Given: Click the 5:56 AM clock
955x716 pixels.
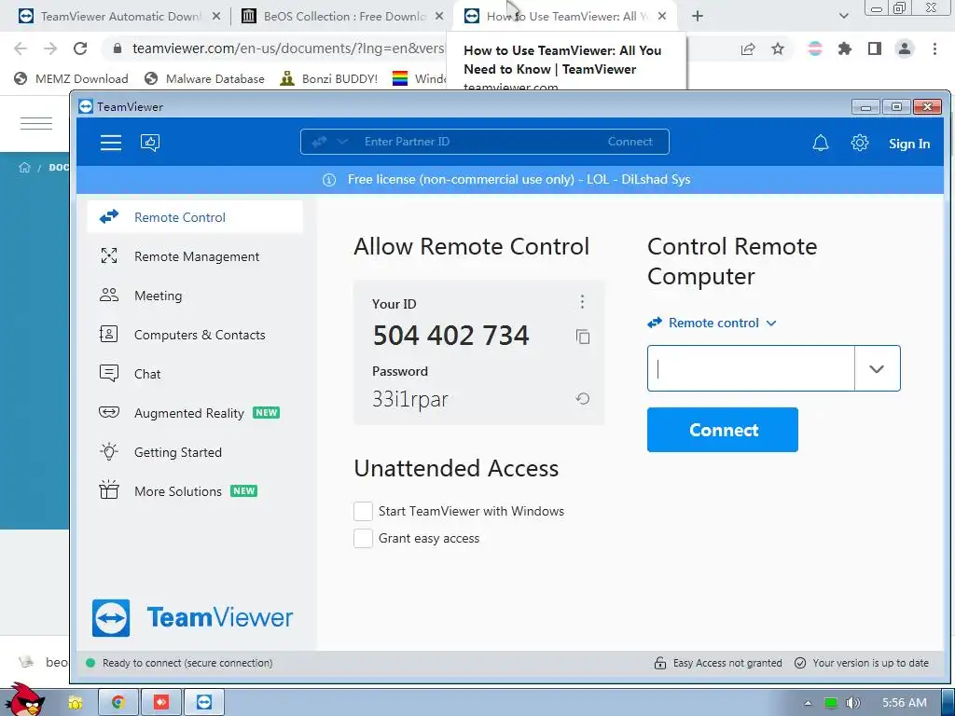Looking at the screenshot, I should [905, 703].
